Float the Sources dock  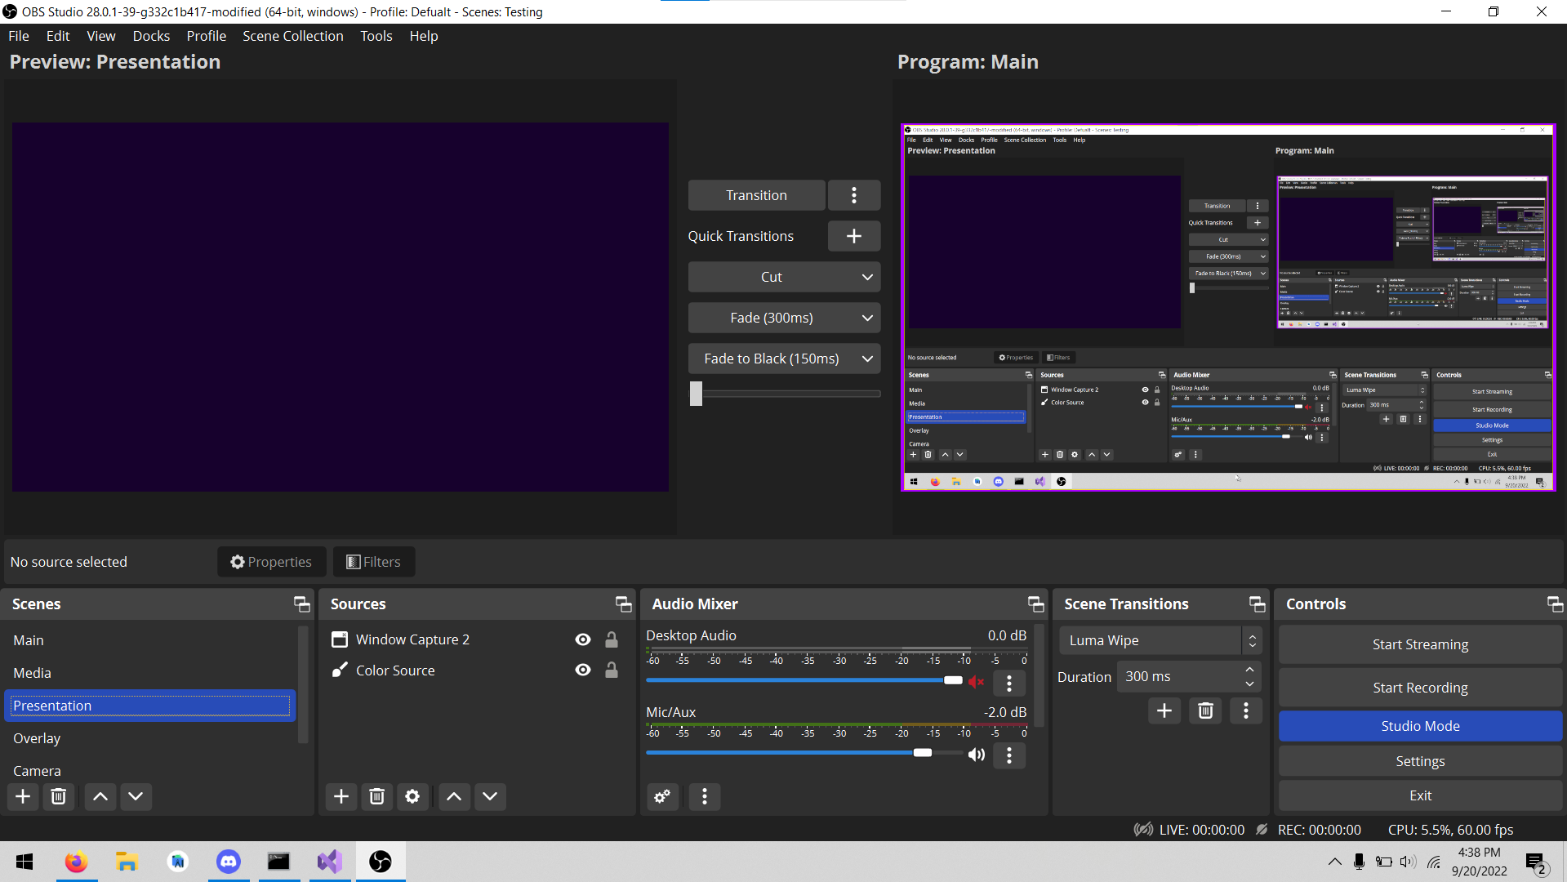624,604
